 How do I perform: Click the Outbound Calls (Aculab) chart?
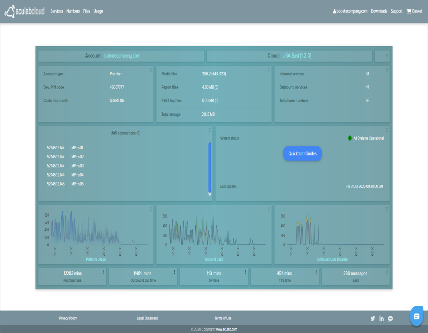pyautogui.click(x=332, y=235)
